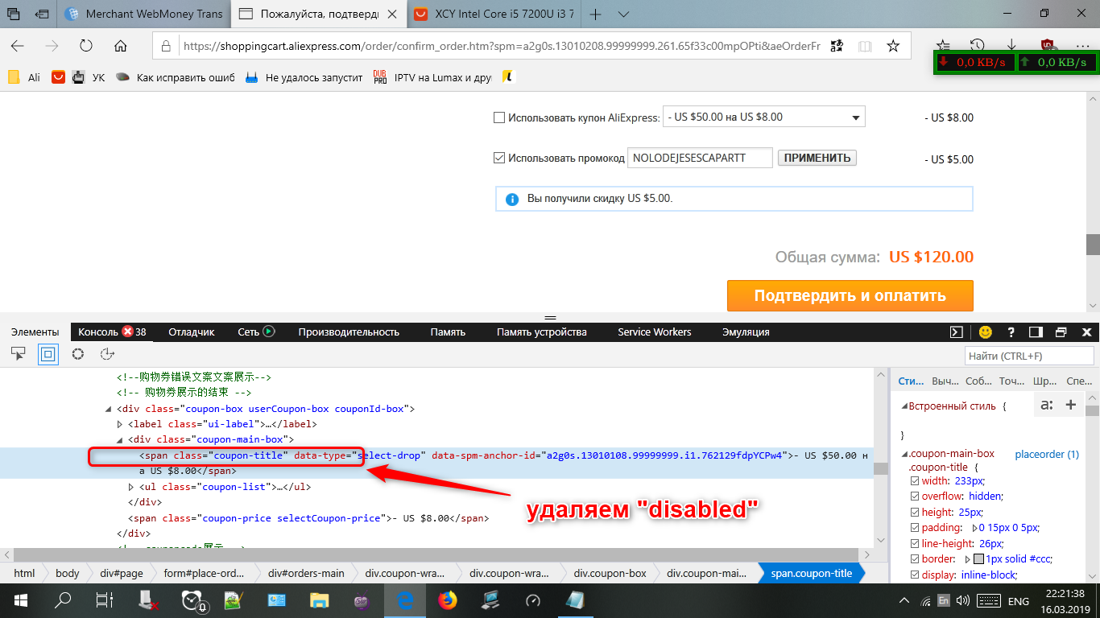Open the 'Как исправить ошиб' bookmark

175,77
